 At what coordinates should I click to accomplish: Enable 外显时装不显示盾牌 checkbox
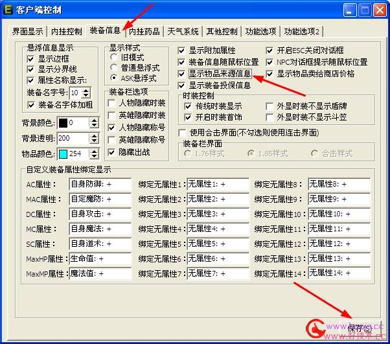pyautogui.click(x=270, y=106)
